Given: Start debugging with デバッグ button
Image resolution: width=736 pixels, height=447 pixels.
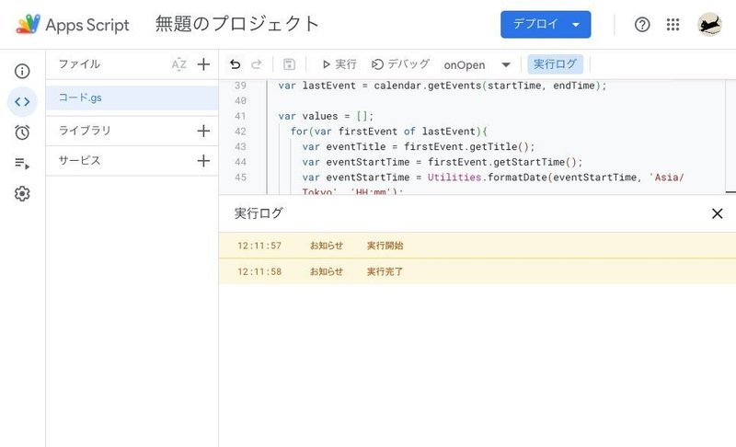Looking at the screenshot, I should (x=400, y=64).
